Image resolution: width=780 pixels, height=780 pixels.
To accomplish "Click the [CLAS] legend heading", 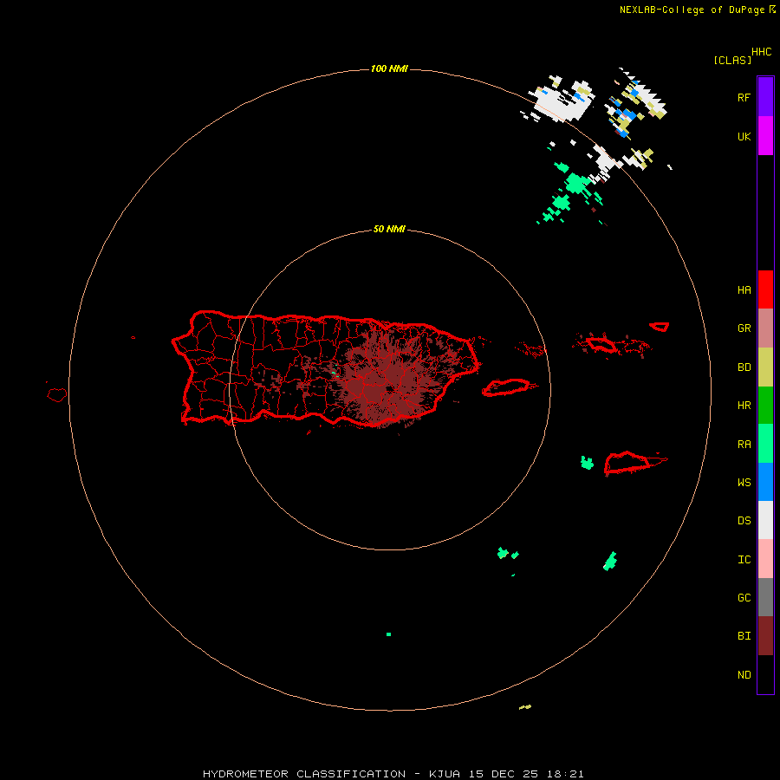I will pyautogui.click(x=732, y=60).
